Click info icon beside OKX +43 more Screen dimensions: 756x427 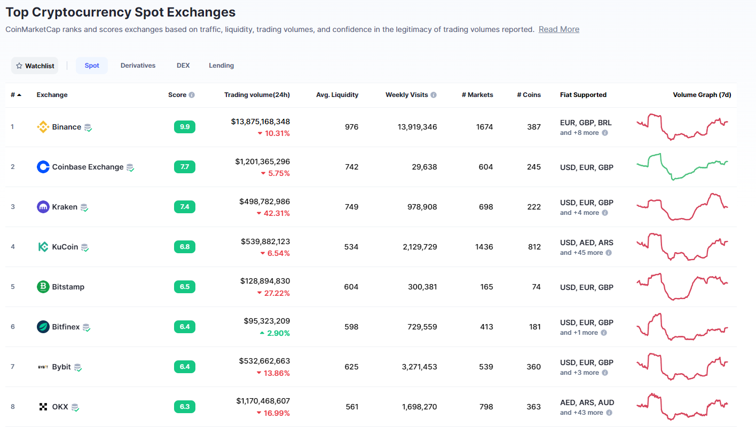coord(609,413)
